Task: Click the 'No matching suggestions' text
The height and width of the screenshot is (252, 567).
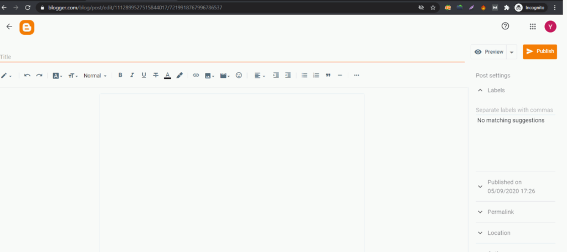Action: click(511, 120)
